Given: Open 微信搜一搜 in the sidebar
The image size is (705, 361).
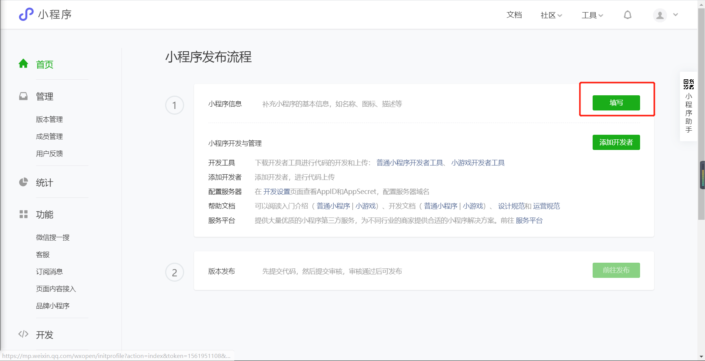Looking at the screenshot, I should pyautogui.click(x=53, y=237).
